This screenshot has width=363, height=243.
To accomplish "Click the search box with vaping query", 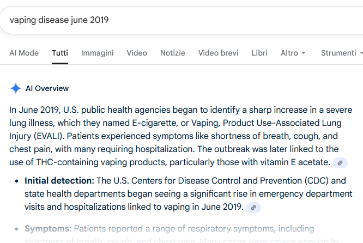I will pos(164,20).
